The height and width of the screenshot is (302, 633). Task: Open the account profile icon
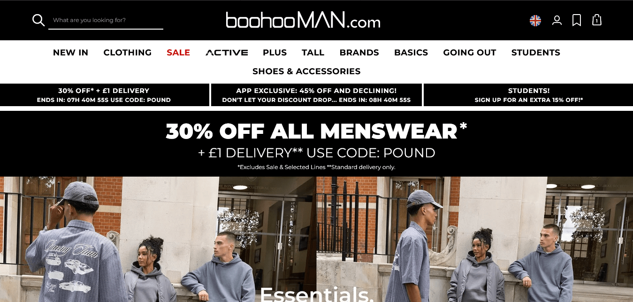point(557,20)
